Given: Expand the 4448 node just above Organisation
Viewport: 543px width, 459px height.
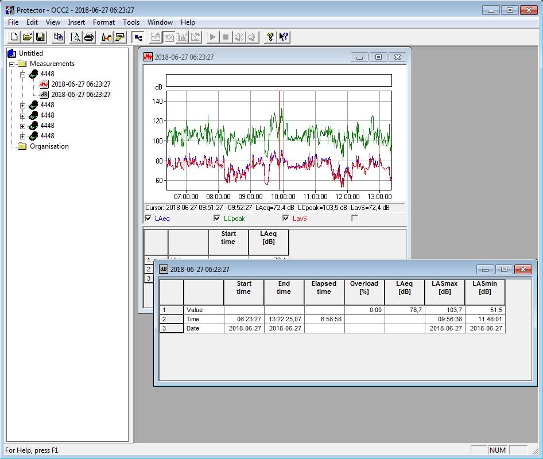Looking at the screenshot, I should [22, 137].
